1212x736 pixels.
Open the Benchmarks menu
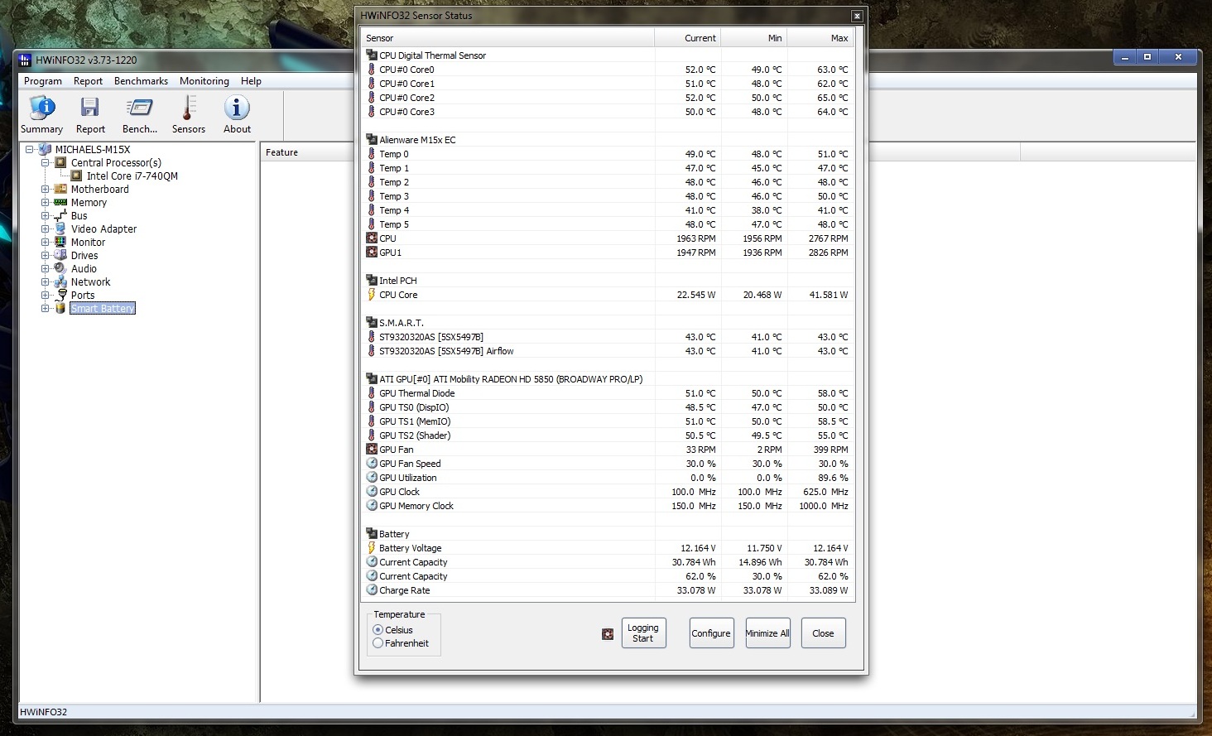click(x=141, y=81)
